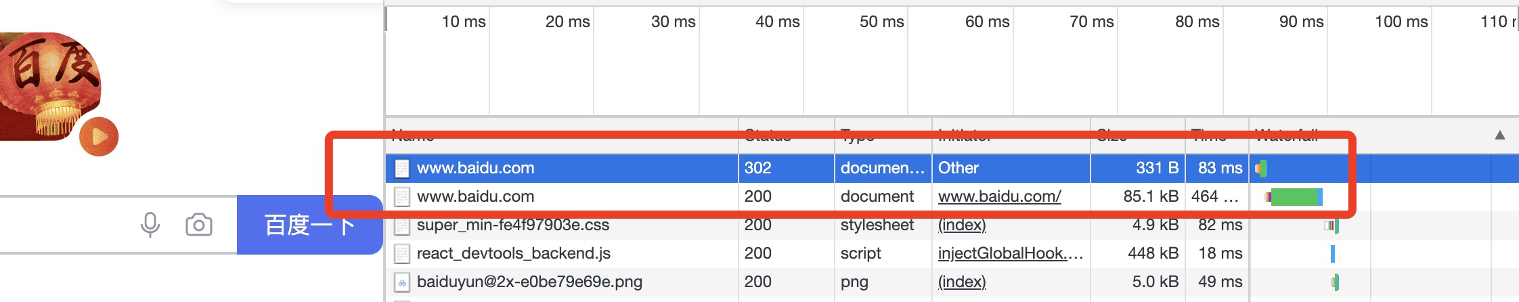
Task: Focus the Baidu search input box
Action: tap(68, 225)
